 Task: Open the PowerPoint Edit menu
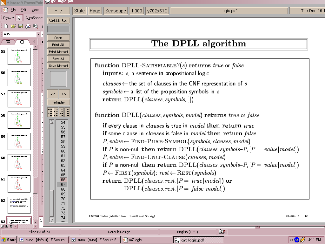pyautogui.click(x=23, y=10)
